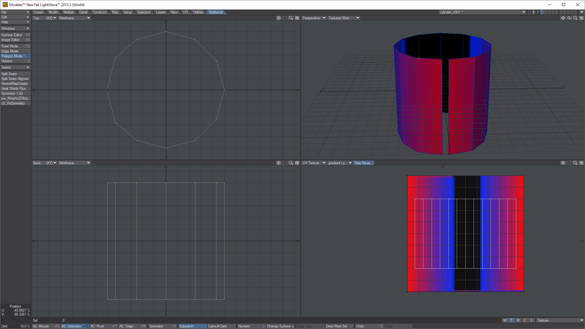
Task: Maximize the Perspective viewport with its corner icon
Action: (581, 18)
